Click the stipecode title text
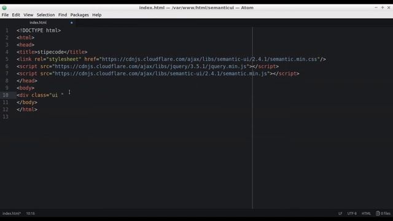The height and width of the screenshot is (221, 393). [50, 52]
